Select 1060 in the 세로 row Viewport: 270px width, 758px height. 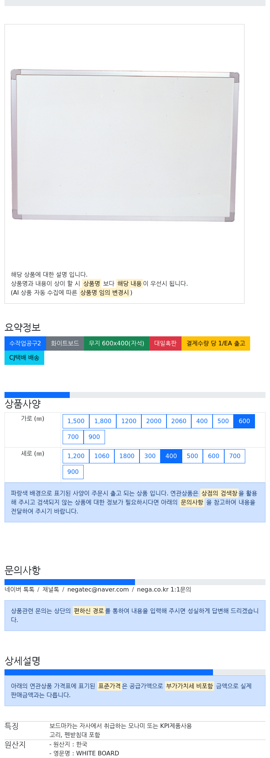[102, 456]
